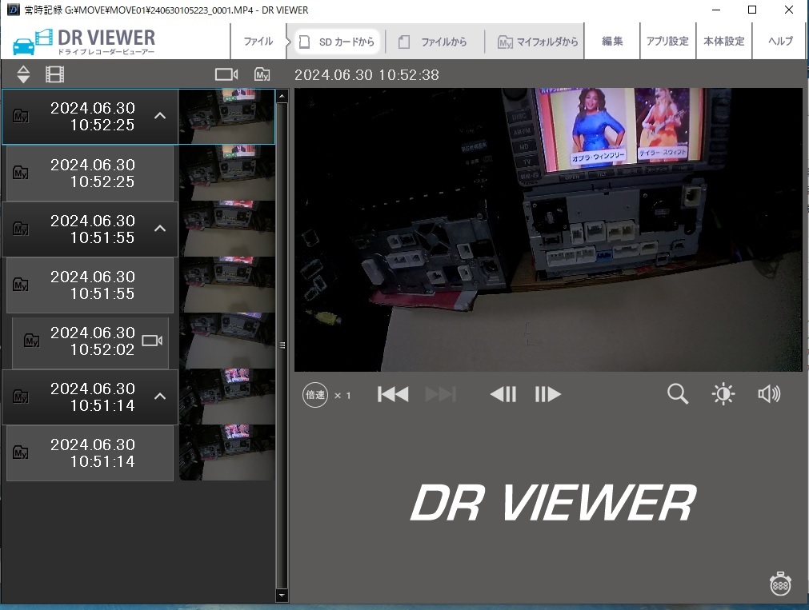Toggle the playback speed 倍速 button
The image size is (809, 610).
315,395
